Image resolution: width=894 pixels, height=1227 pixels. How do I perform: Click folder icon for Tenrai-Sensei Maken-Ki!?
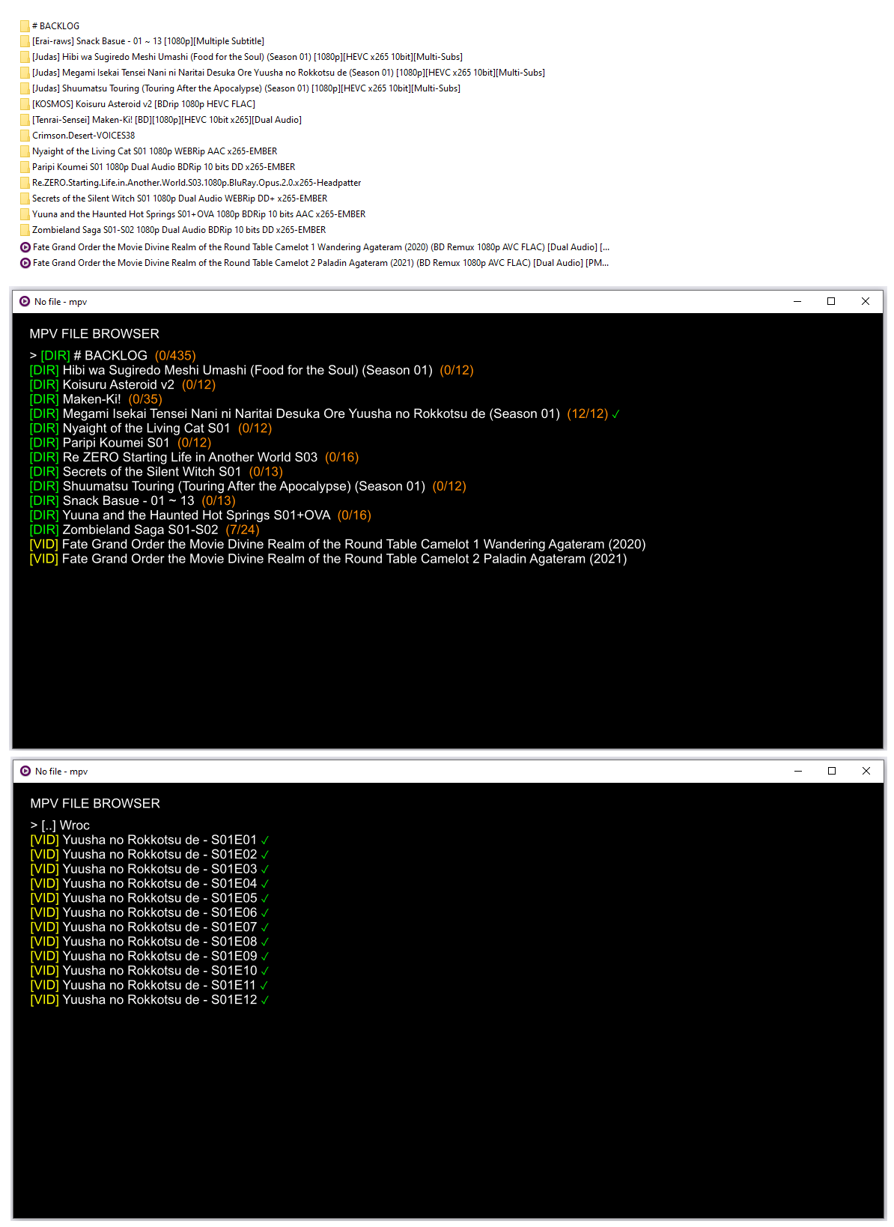(x=25, y=121)
